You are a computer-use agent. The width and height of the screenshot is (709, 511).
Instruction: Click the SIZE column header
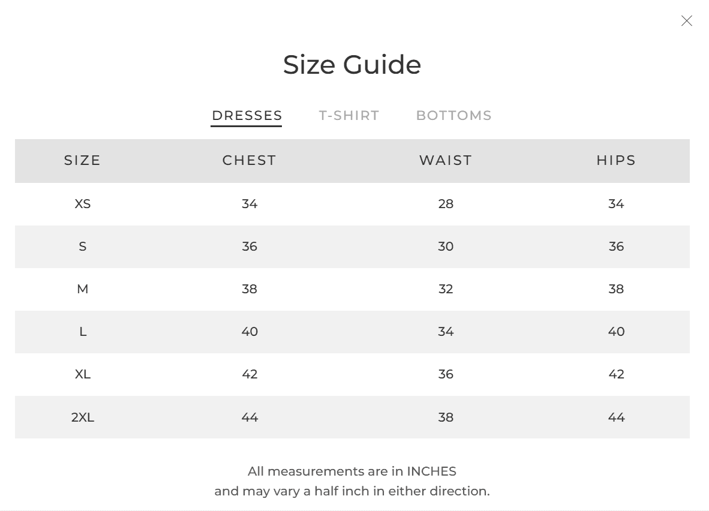tap(82, 161)
